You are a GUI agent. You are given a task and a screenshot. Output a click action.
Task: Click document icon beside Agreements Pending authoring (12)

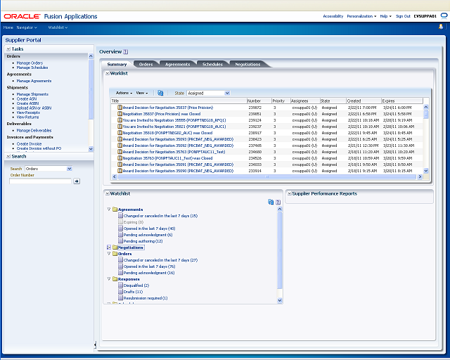tap(120, 241)
